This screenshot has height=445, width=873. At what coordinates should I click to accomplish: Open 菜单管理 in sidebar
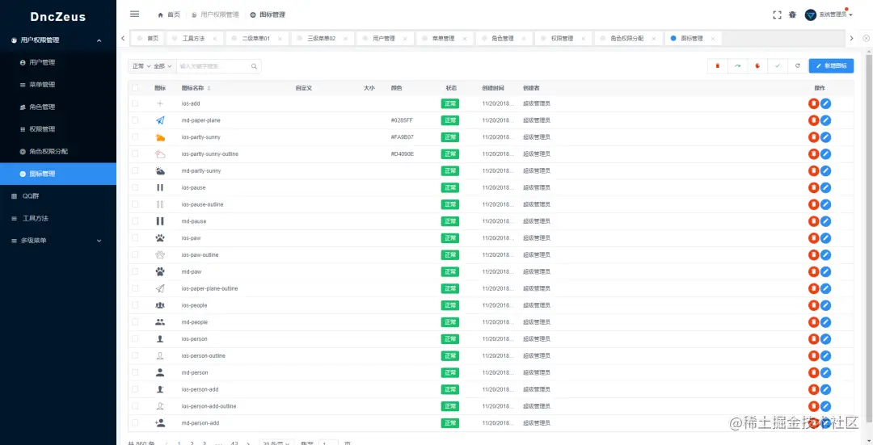[x=58, y=85]
